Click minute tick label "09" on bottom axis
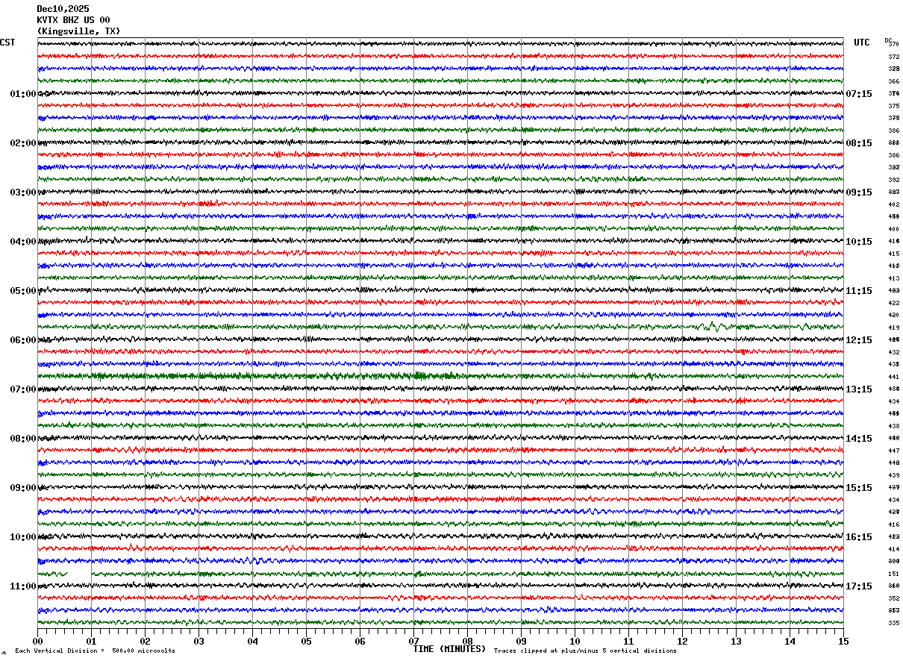This screenshot has width=903, height=661. 521,642
